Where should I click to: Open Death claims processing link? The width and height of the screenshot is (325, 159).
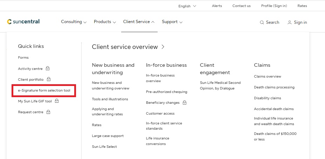click(x=274, y=87)
